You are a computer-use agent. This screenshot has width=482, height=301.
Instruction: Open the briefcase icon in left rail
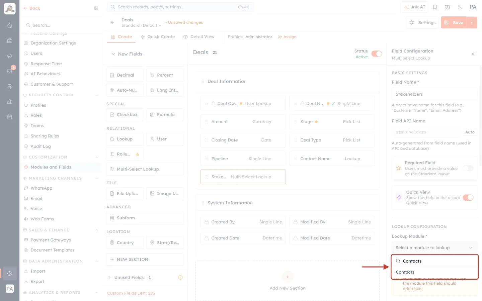(x=10, y=40)
